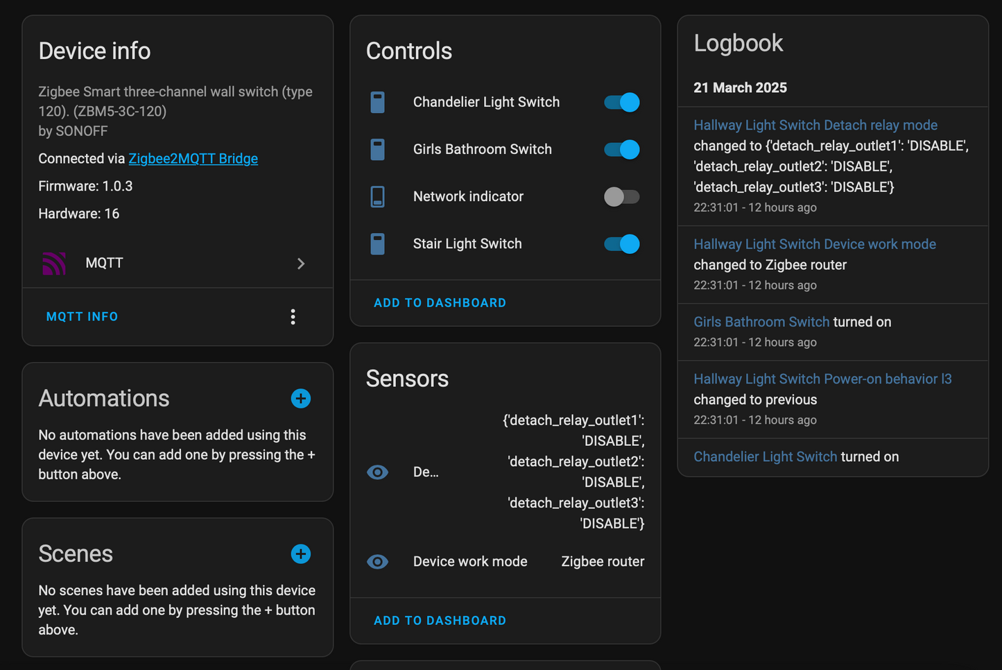Click the Network indicator device icon
Screen dimensions: 1002x670
pos(377,197)
